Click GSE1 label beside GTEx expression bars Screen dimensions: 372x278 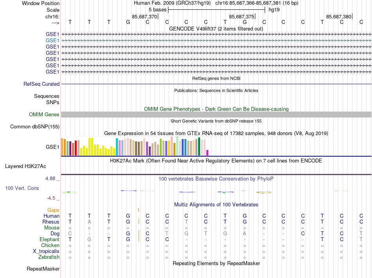[x=52, y=147]
